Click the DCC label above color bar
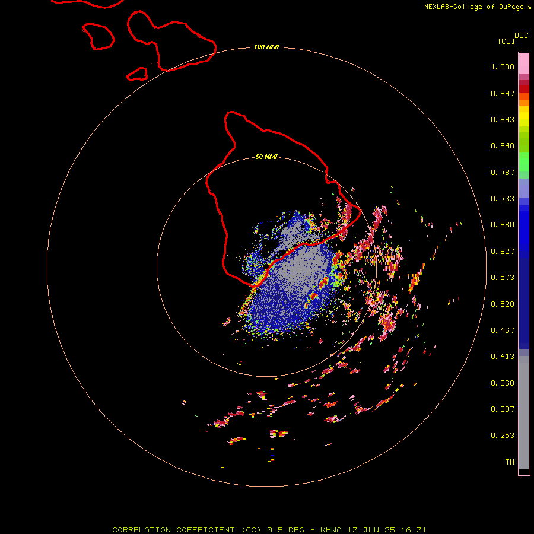The width and height of the screenshot is (534, 534). pos(522,36)
